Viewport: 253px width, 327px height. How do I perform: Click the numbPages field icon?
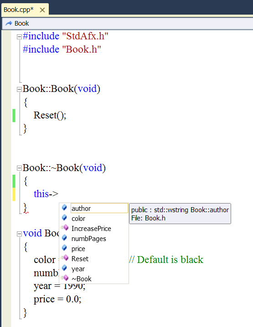coord(64,237)
